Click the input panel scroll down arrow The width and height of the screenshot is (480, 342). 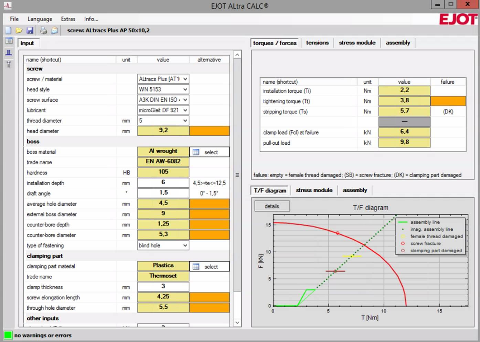point(237,322)
